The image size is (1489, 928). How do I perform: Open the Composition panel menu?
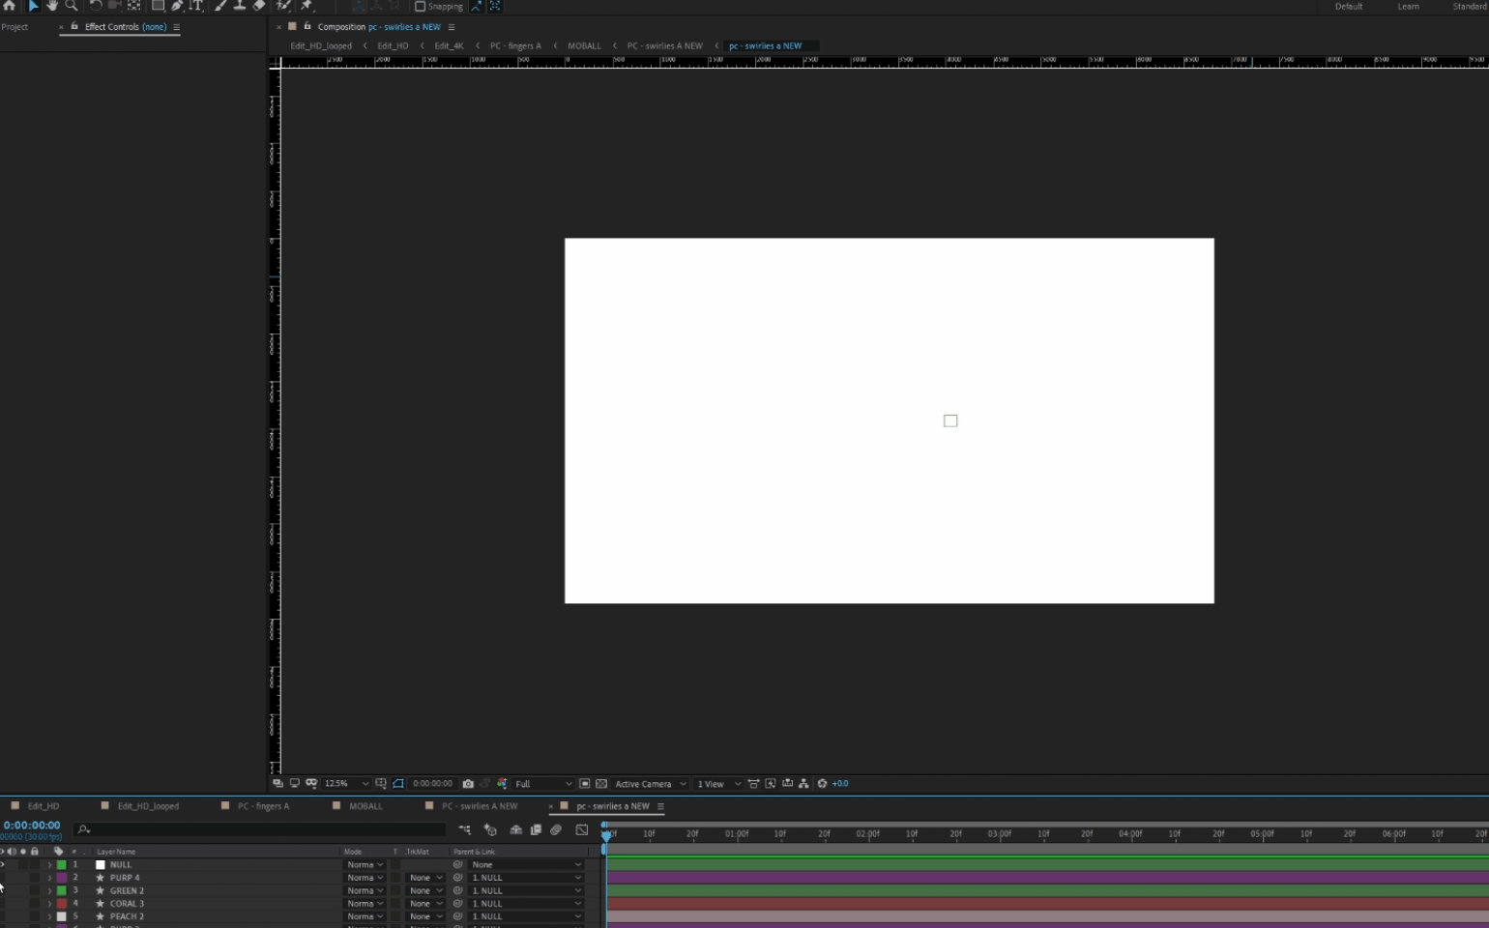pyautogui.click(x=452, y=27)
